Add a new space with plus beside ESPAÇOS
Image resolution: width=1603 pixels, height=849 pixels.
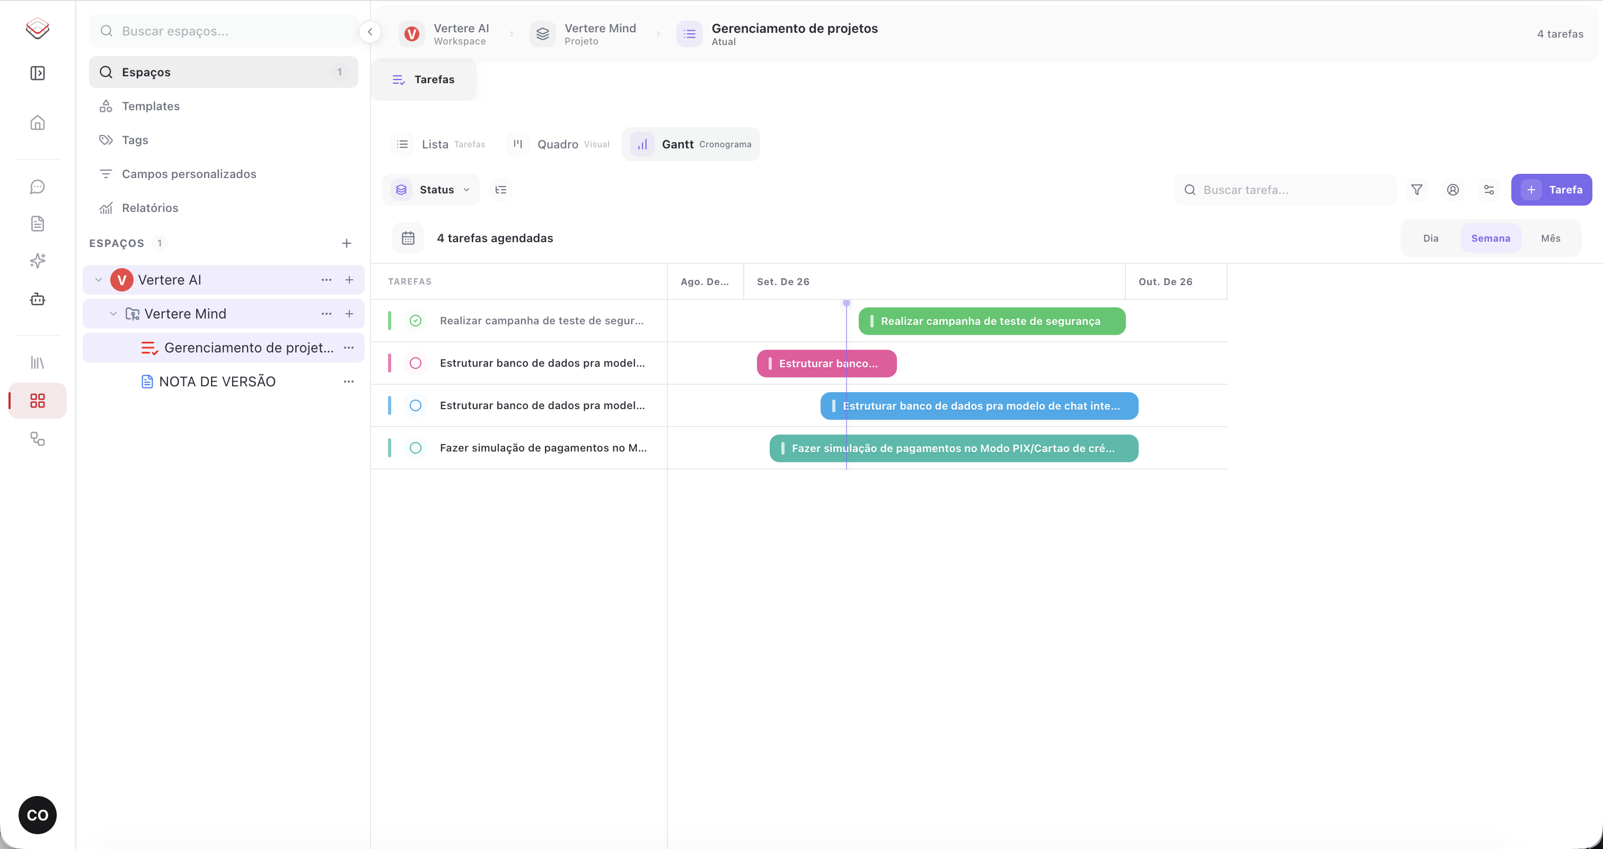point(347,243)
